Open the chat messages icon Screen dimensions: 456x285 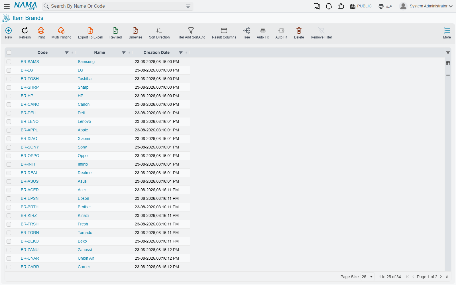pyautogui.click(x=317, y=6)
